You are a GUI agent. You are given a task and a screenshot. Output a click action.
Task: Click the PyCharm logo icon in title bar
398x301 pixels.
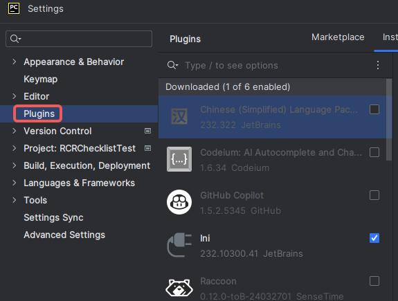pyautogui.click(x=14, y=8)
